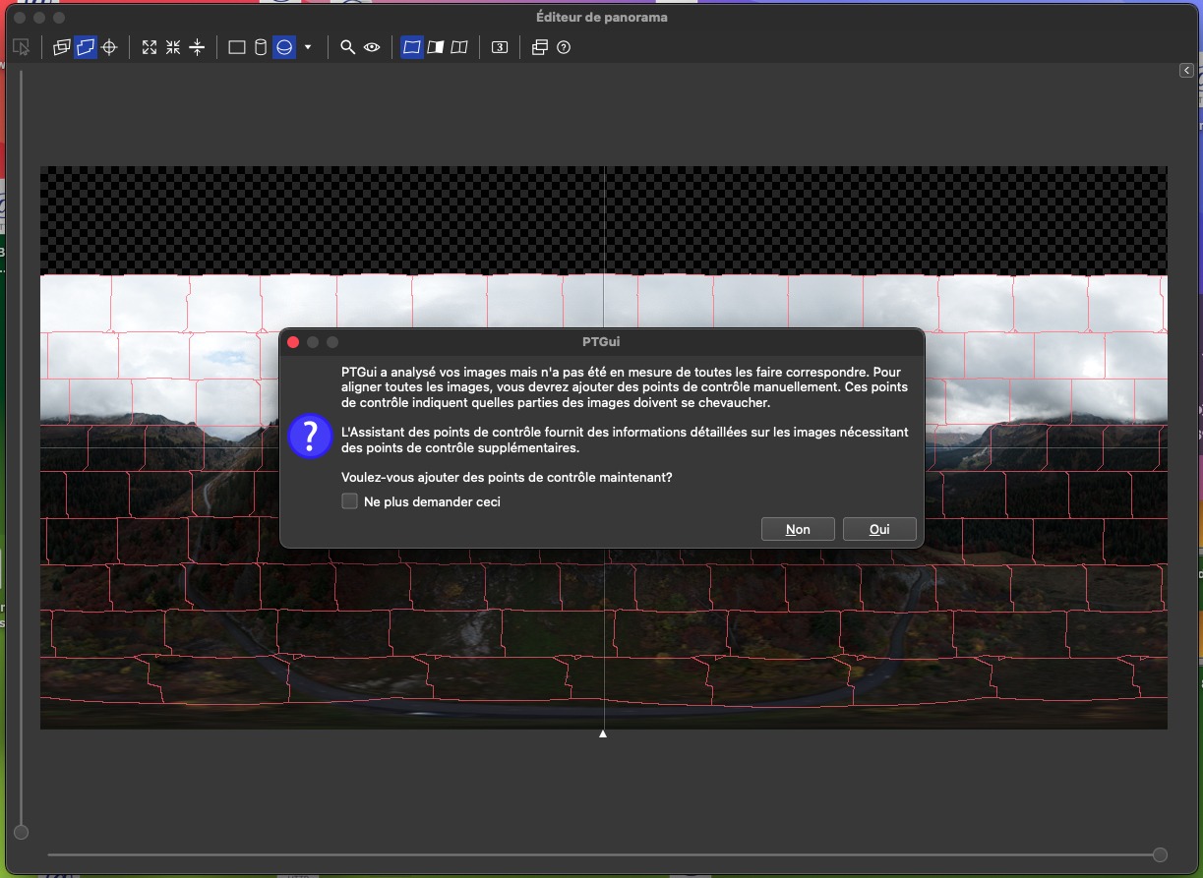1203x878 pixels.
Task: Select the split-view display icon
Action: click(x=459, y=47)
